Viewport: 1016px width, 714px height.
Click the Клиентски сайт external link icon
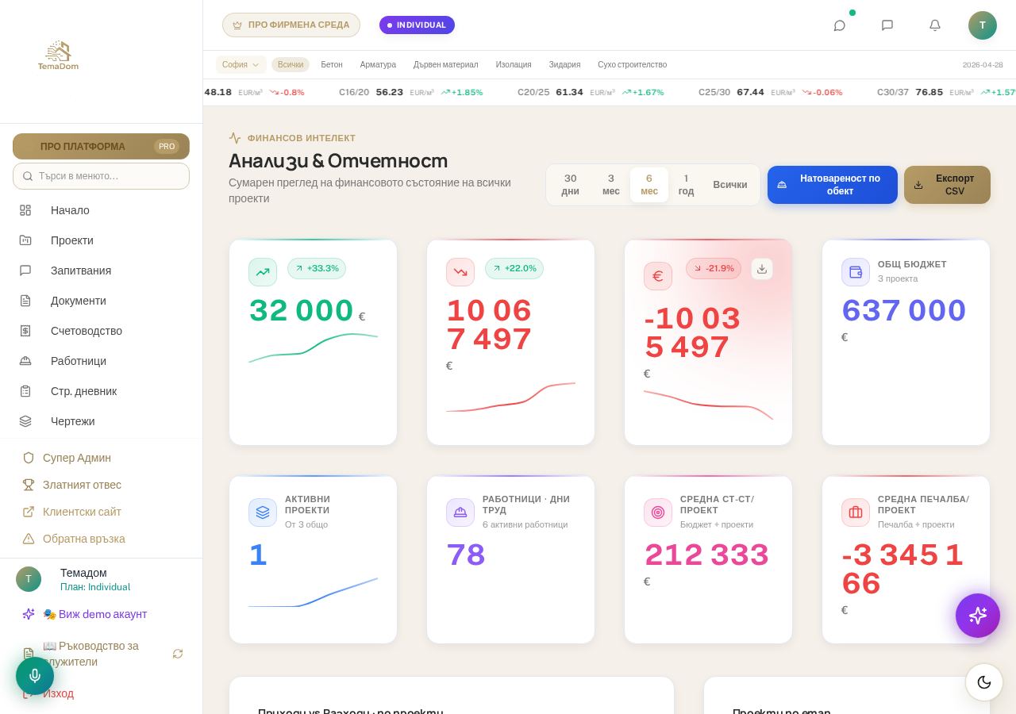29,512
